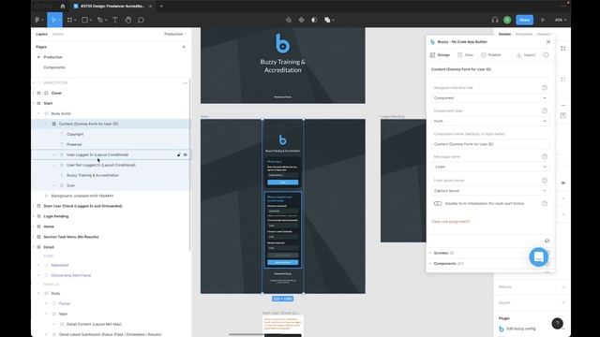
Task: Open the Capture layout dropdown
Action: (x=489, y=190)
